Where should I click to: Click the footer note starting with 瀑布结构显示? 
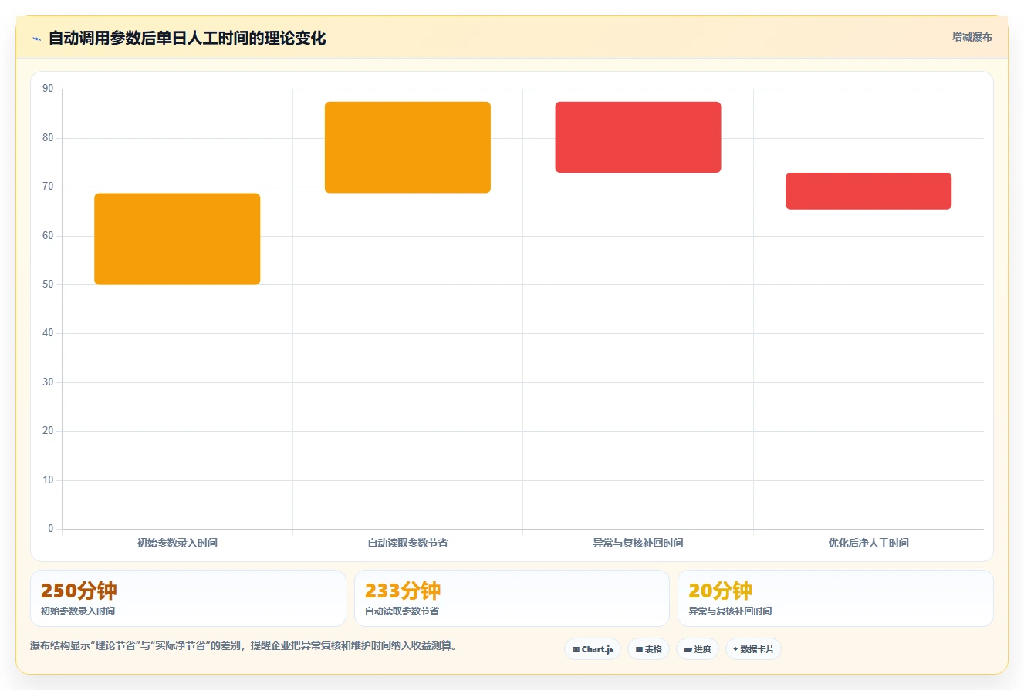tap(244, 646)
